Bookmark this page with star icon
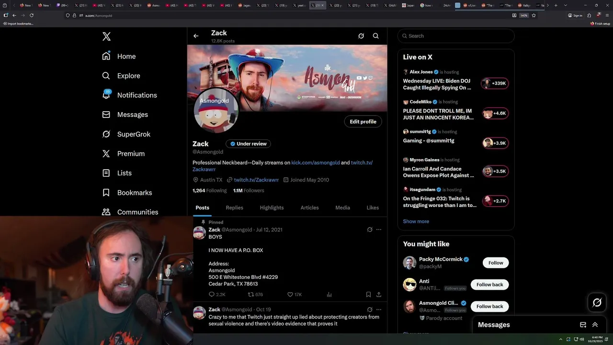The height and width of the screenshot is (345, 613). click(x=534, y=15)
